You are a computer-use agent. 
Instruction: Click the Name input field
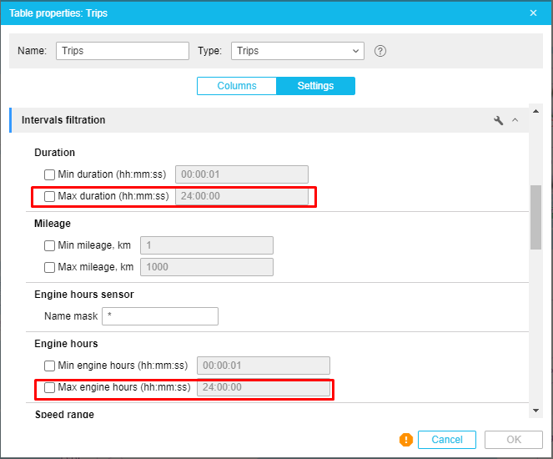click(123, 51)
